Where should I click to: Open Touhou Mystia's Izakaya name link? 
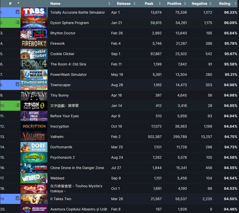[x=76, y=188]
